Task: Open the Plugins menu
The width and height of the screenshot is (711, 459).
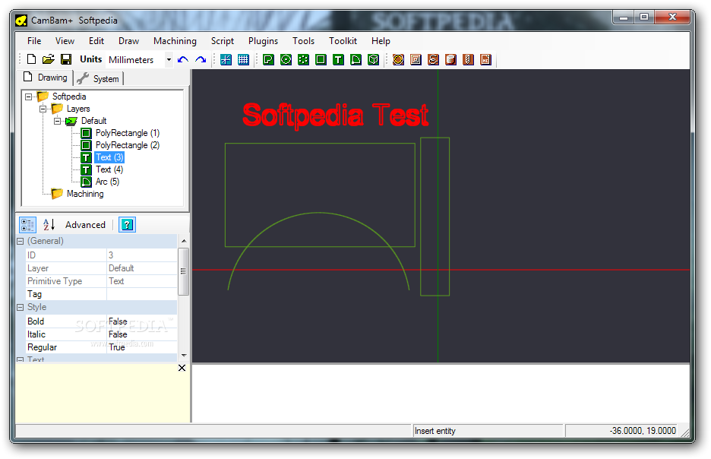Action: pos(263,41)
